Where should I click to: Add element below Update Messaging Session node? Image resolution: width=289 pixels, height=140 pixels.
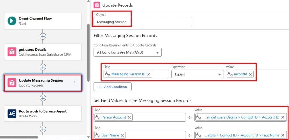[43, 98]
